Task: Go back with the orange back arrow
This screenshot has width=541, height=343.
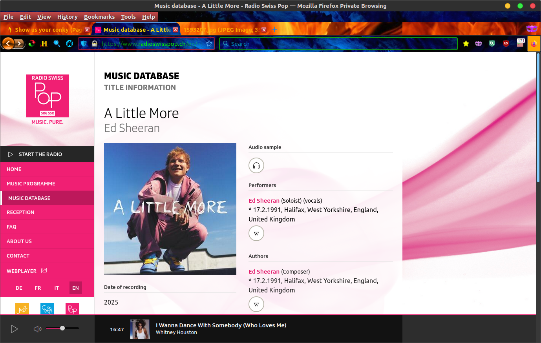Action: click(7, 44)
